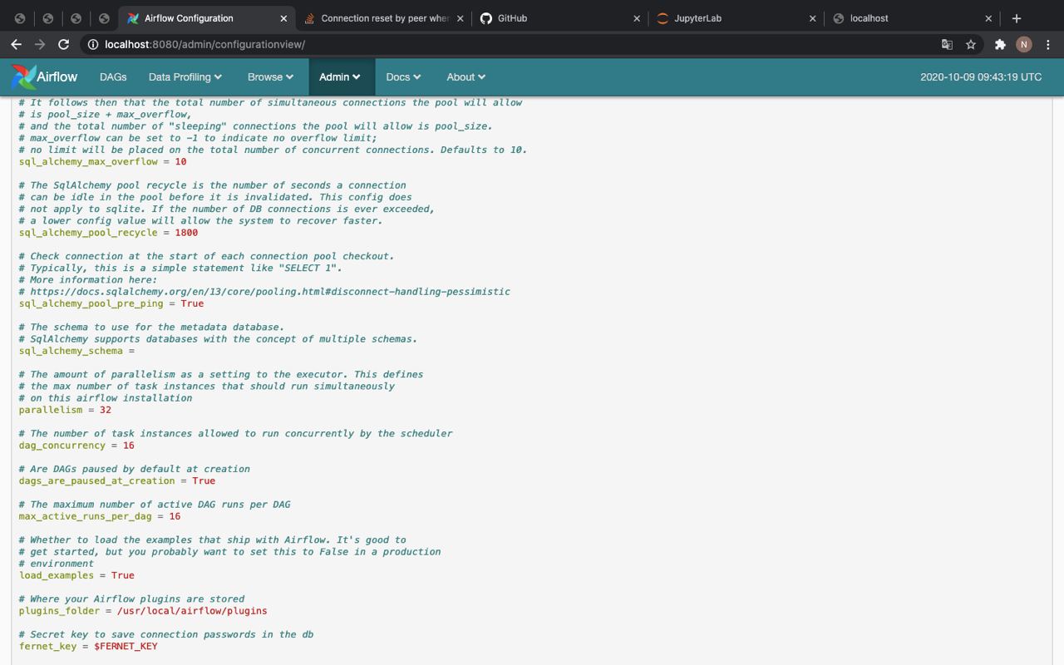
Task: Expand the About dropdown
Action: [x=465, y=76]
